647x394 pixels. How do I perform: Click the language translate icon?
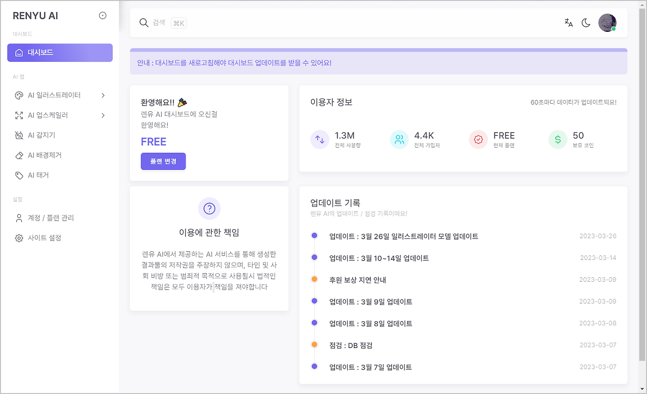[x=568, y=22]
